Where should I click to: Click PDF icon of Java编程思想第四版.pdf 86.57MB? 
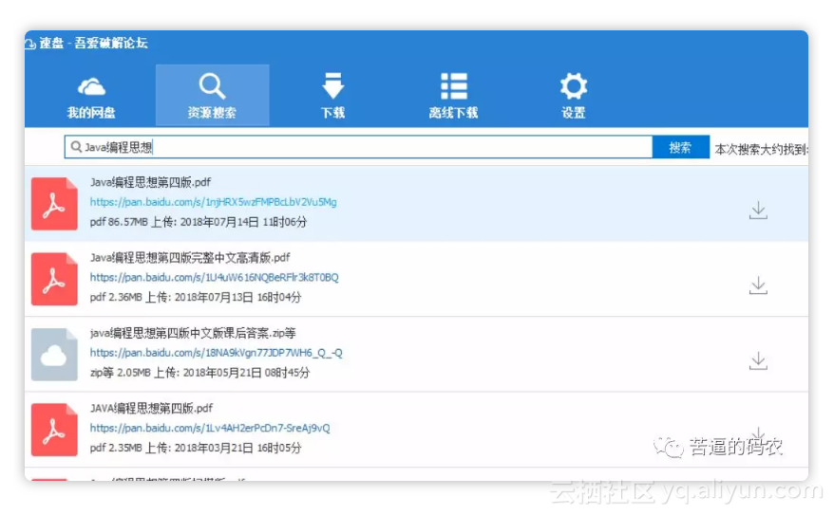point(54,204)
